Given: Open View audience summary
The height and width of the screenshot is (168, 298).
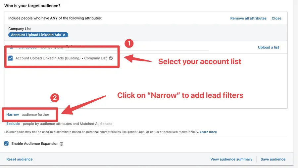Looking at the screenshot, I should pos(231,159).
